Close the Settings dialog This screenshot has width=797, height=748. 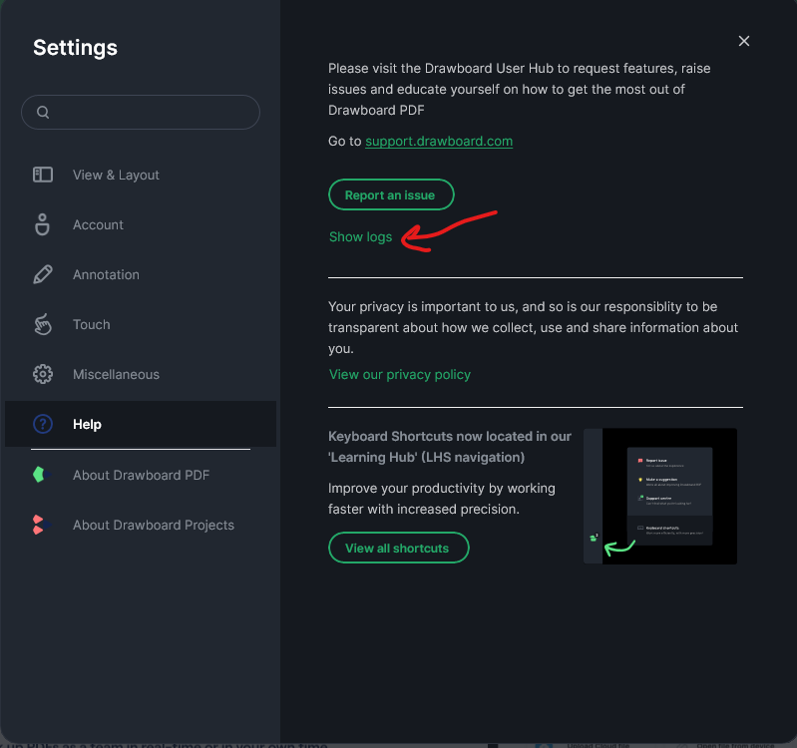(743, 41)
